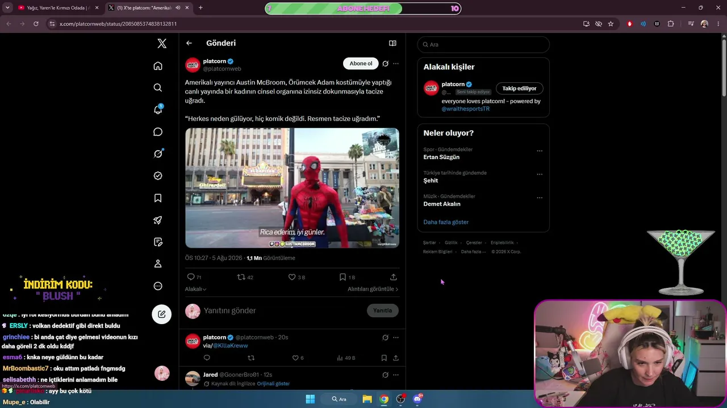Open the More options circle icon

tap(158, 286)
